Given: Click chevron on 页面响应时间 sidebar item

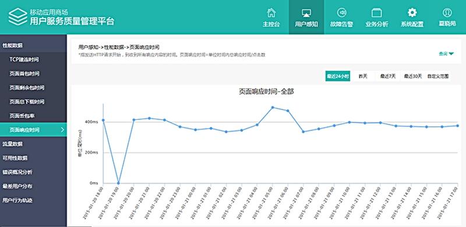Looking at the screenshot, I should (x=62, y=130).
